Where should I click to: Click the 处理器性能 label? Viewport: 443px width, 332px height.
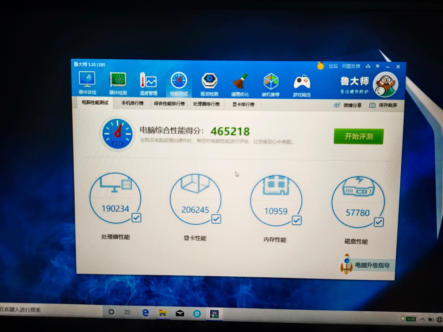click(x=115, y=237)
